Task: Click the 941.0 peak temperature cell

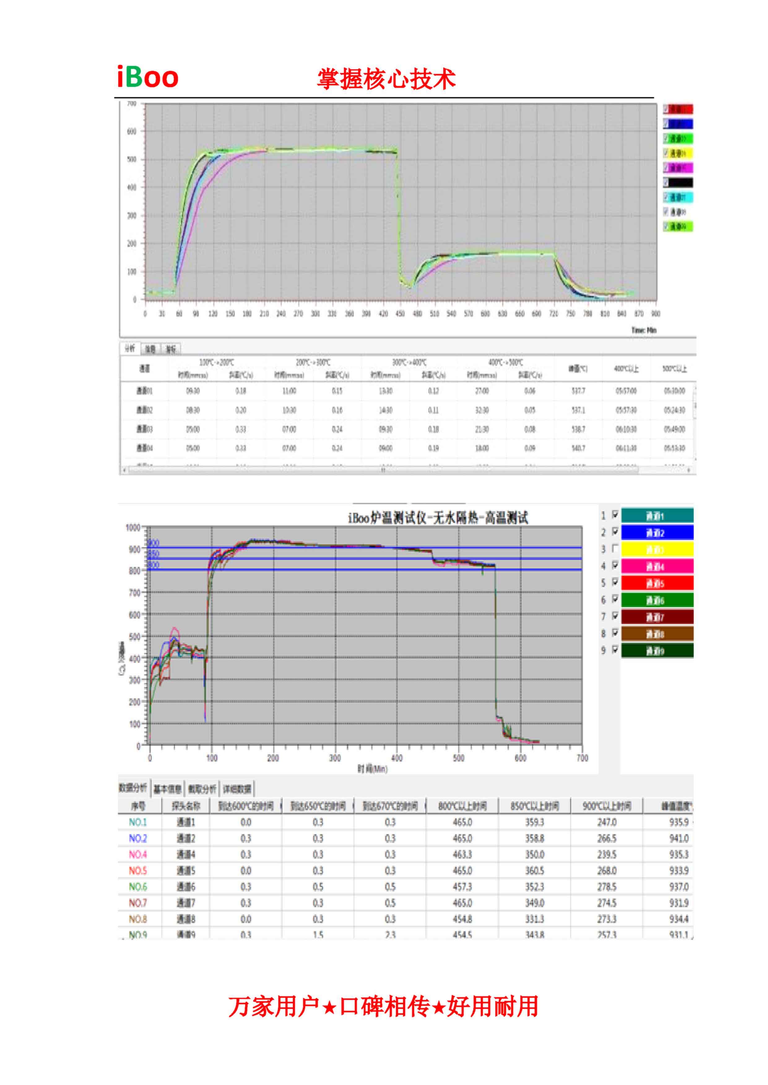Action: [679, 838]
